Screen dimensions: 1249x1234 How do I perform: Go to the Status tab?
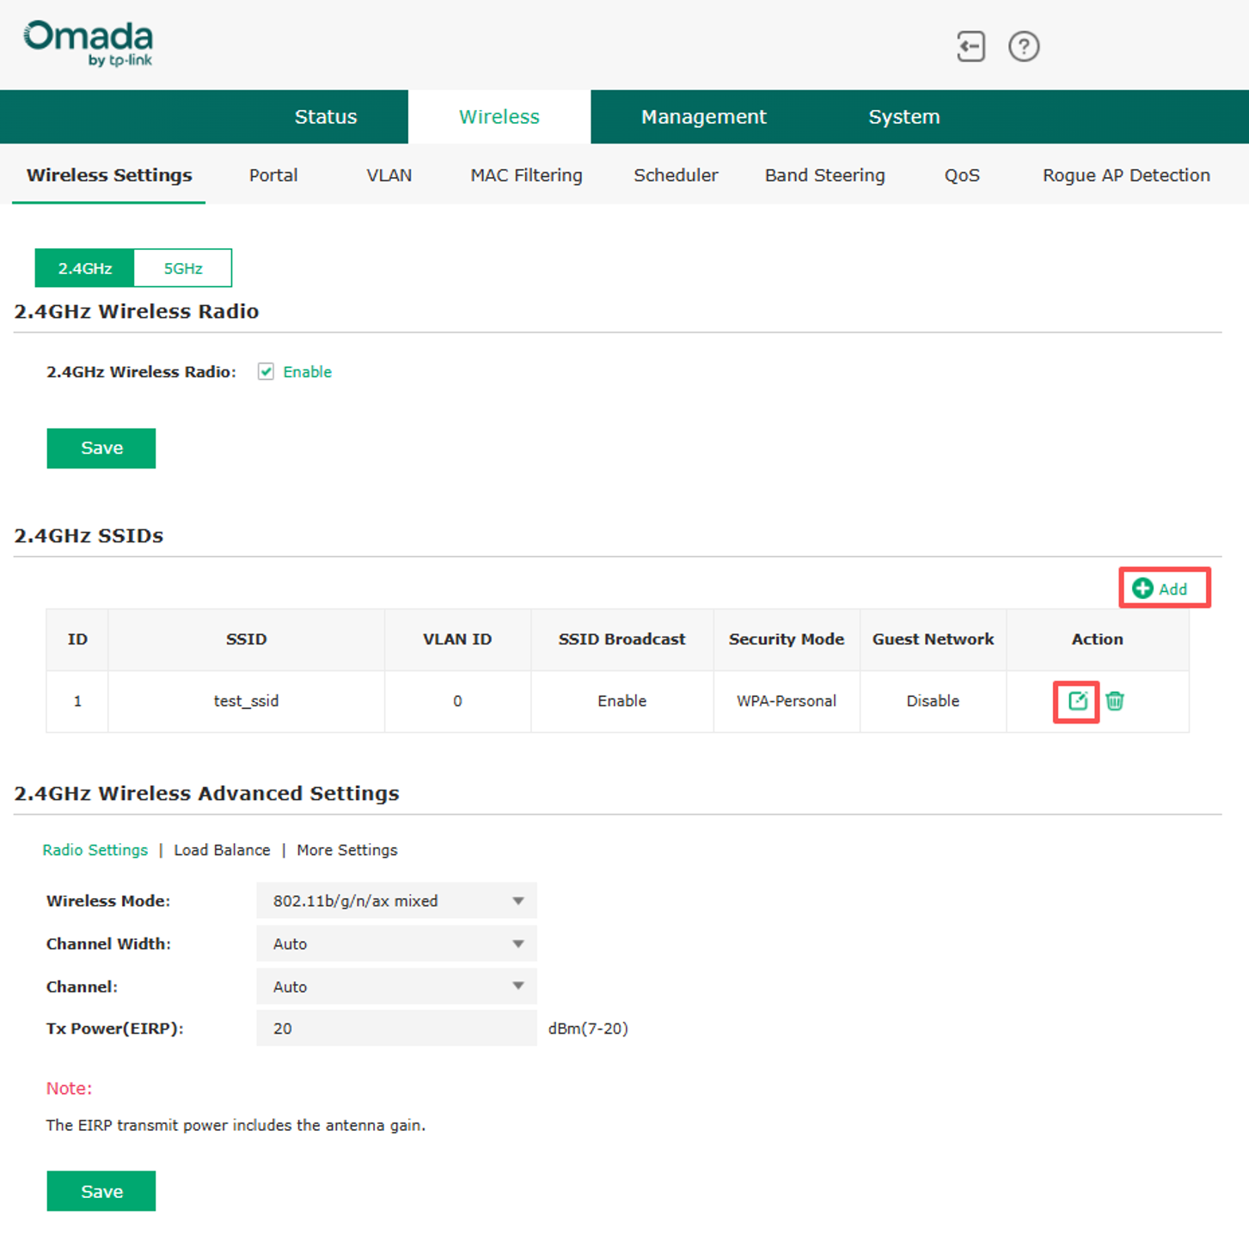point(326,117)
